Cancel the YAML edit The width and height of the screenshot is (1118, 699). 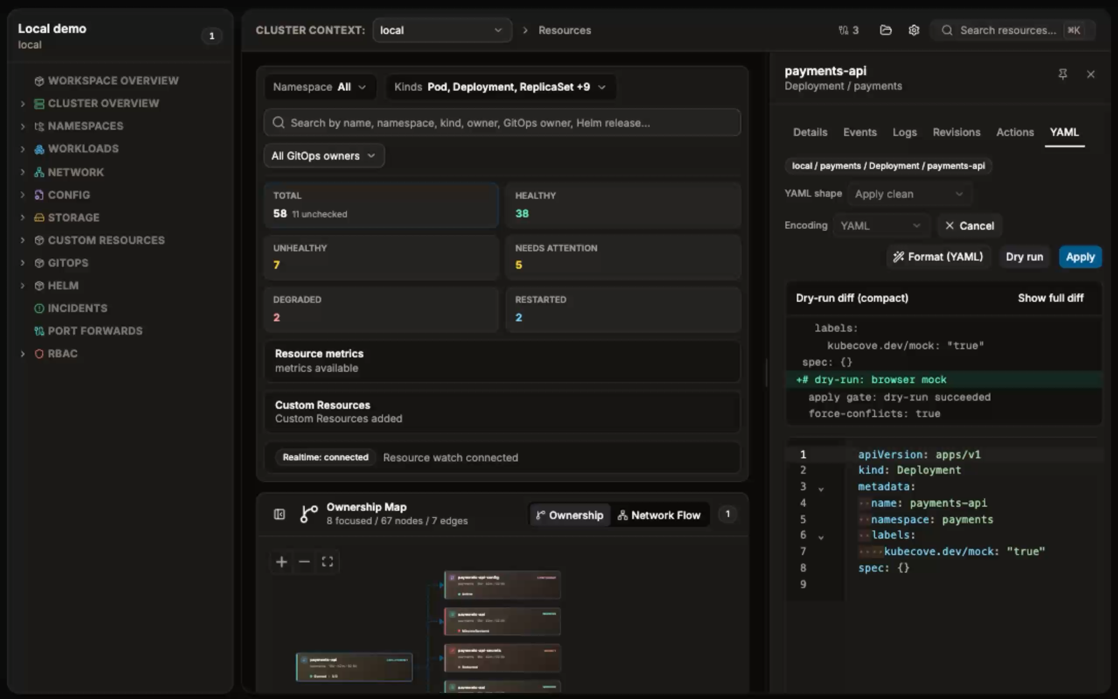pyautogui.click(x=969, y=225)
